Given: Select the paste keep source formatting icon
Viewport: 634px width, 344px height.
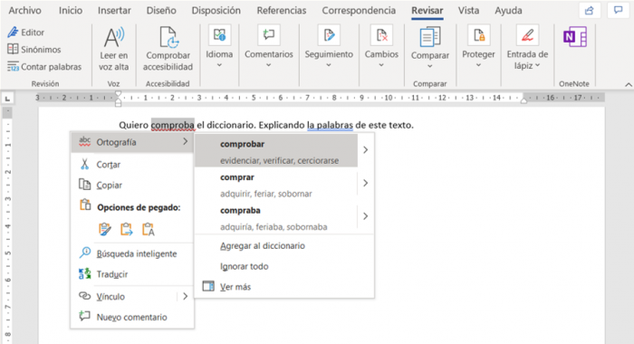Looking at the screenshot, I should pyautogui.click(x=105, y=229).
